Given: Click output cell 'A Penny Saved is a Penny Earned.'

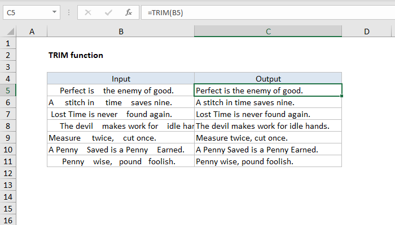Looking at the screenshot, I should 268,150.
